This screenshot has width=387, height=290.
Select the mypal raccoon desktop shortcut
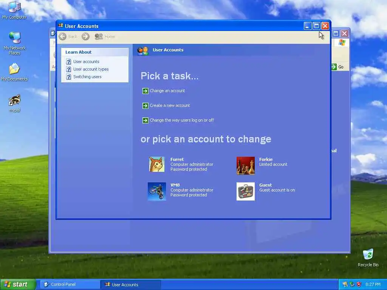click(x=15, y=103)
